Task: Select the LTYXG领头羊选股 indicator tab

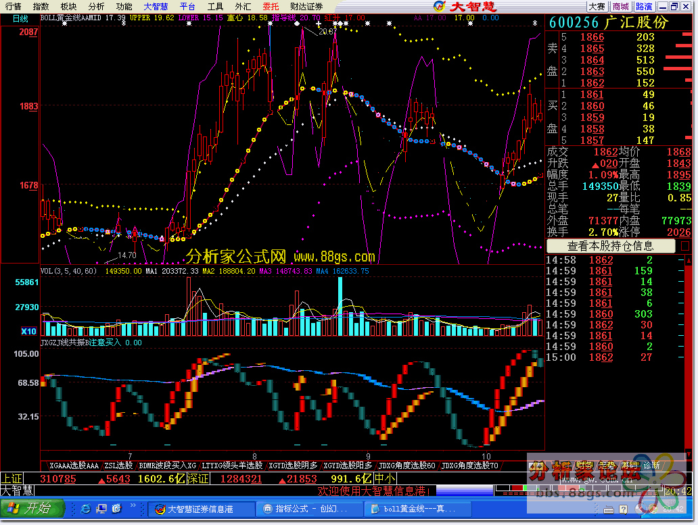Action: point(232,466)
